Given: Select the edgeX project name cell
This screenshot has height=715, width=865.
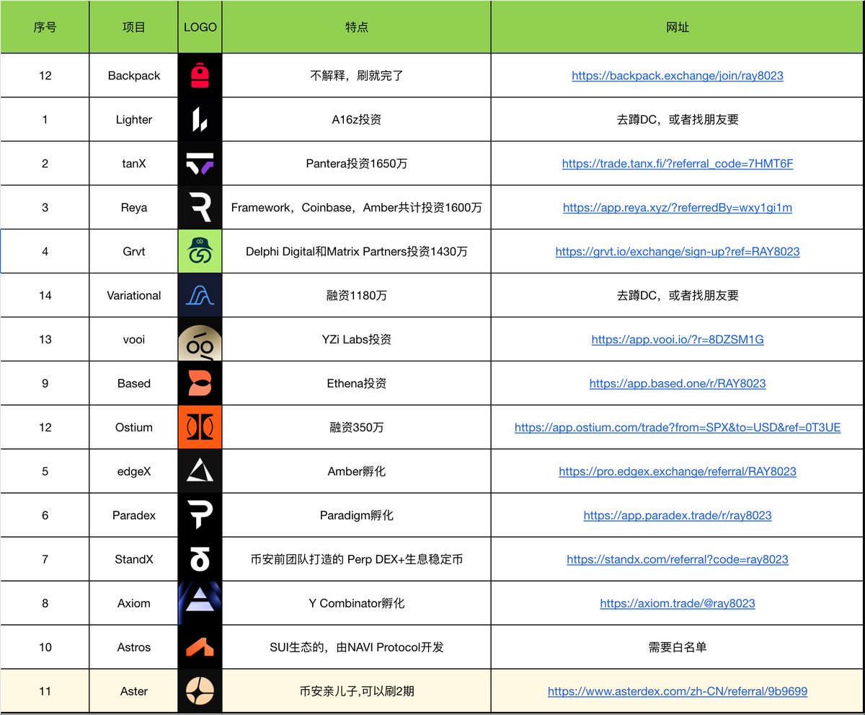Looking at the screenshot, I should pyautogui.click(x=133, y=472).
